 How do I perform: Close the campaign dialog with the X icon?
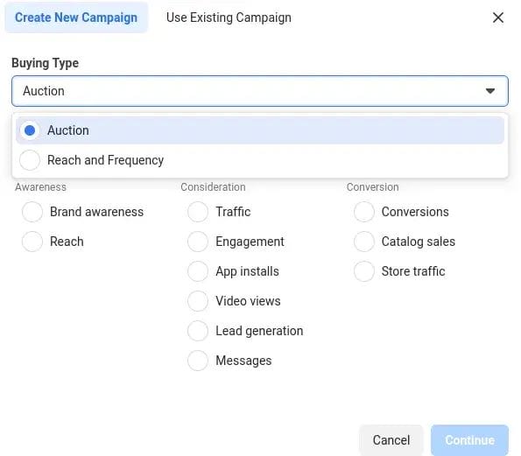[x=497, y=18]
